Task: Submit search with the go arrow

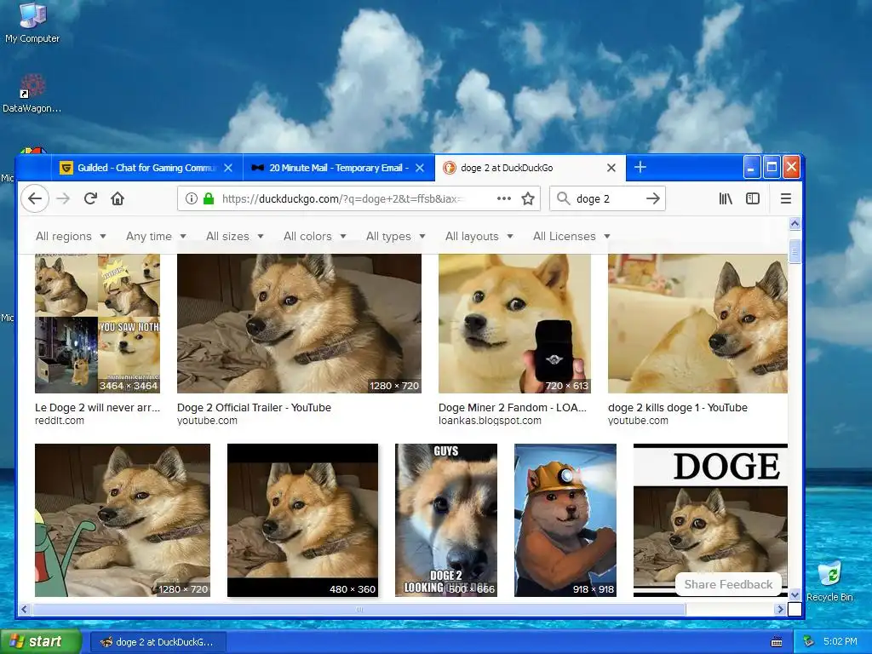Action: (653, 198)
